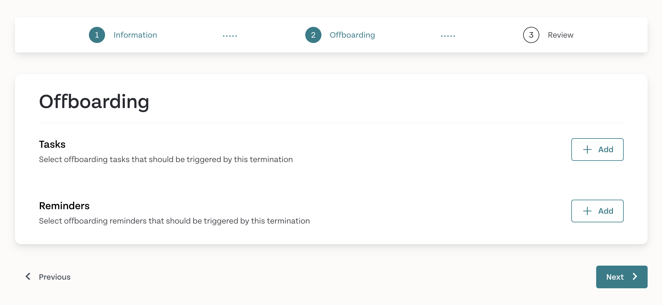Add an offboarding task
Screen dimensions: 662x305
coord(597,150)
